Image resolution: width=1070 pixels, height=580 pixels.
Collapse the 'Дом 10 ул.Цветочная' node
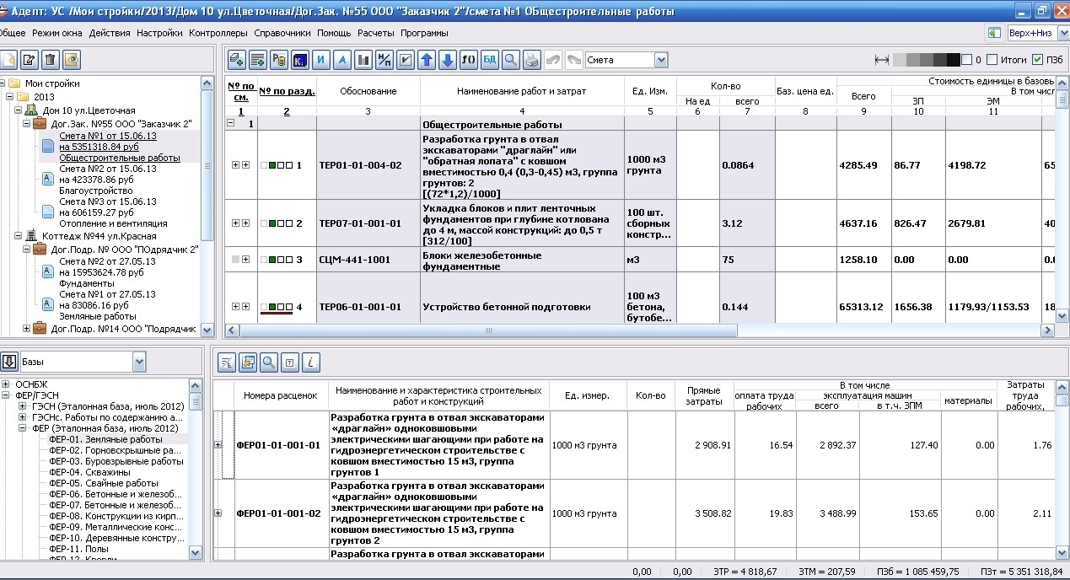pos(19,110)
